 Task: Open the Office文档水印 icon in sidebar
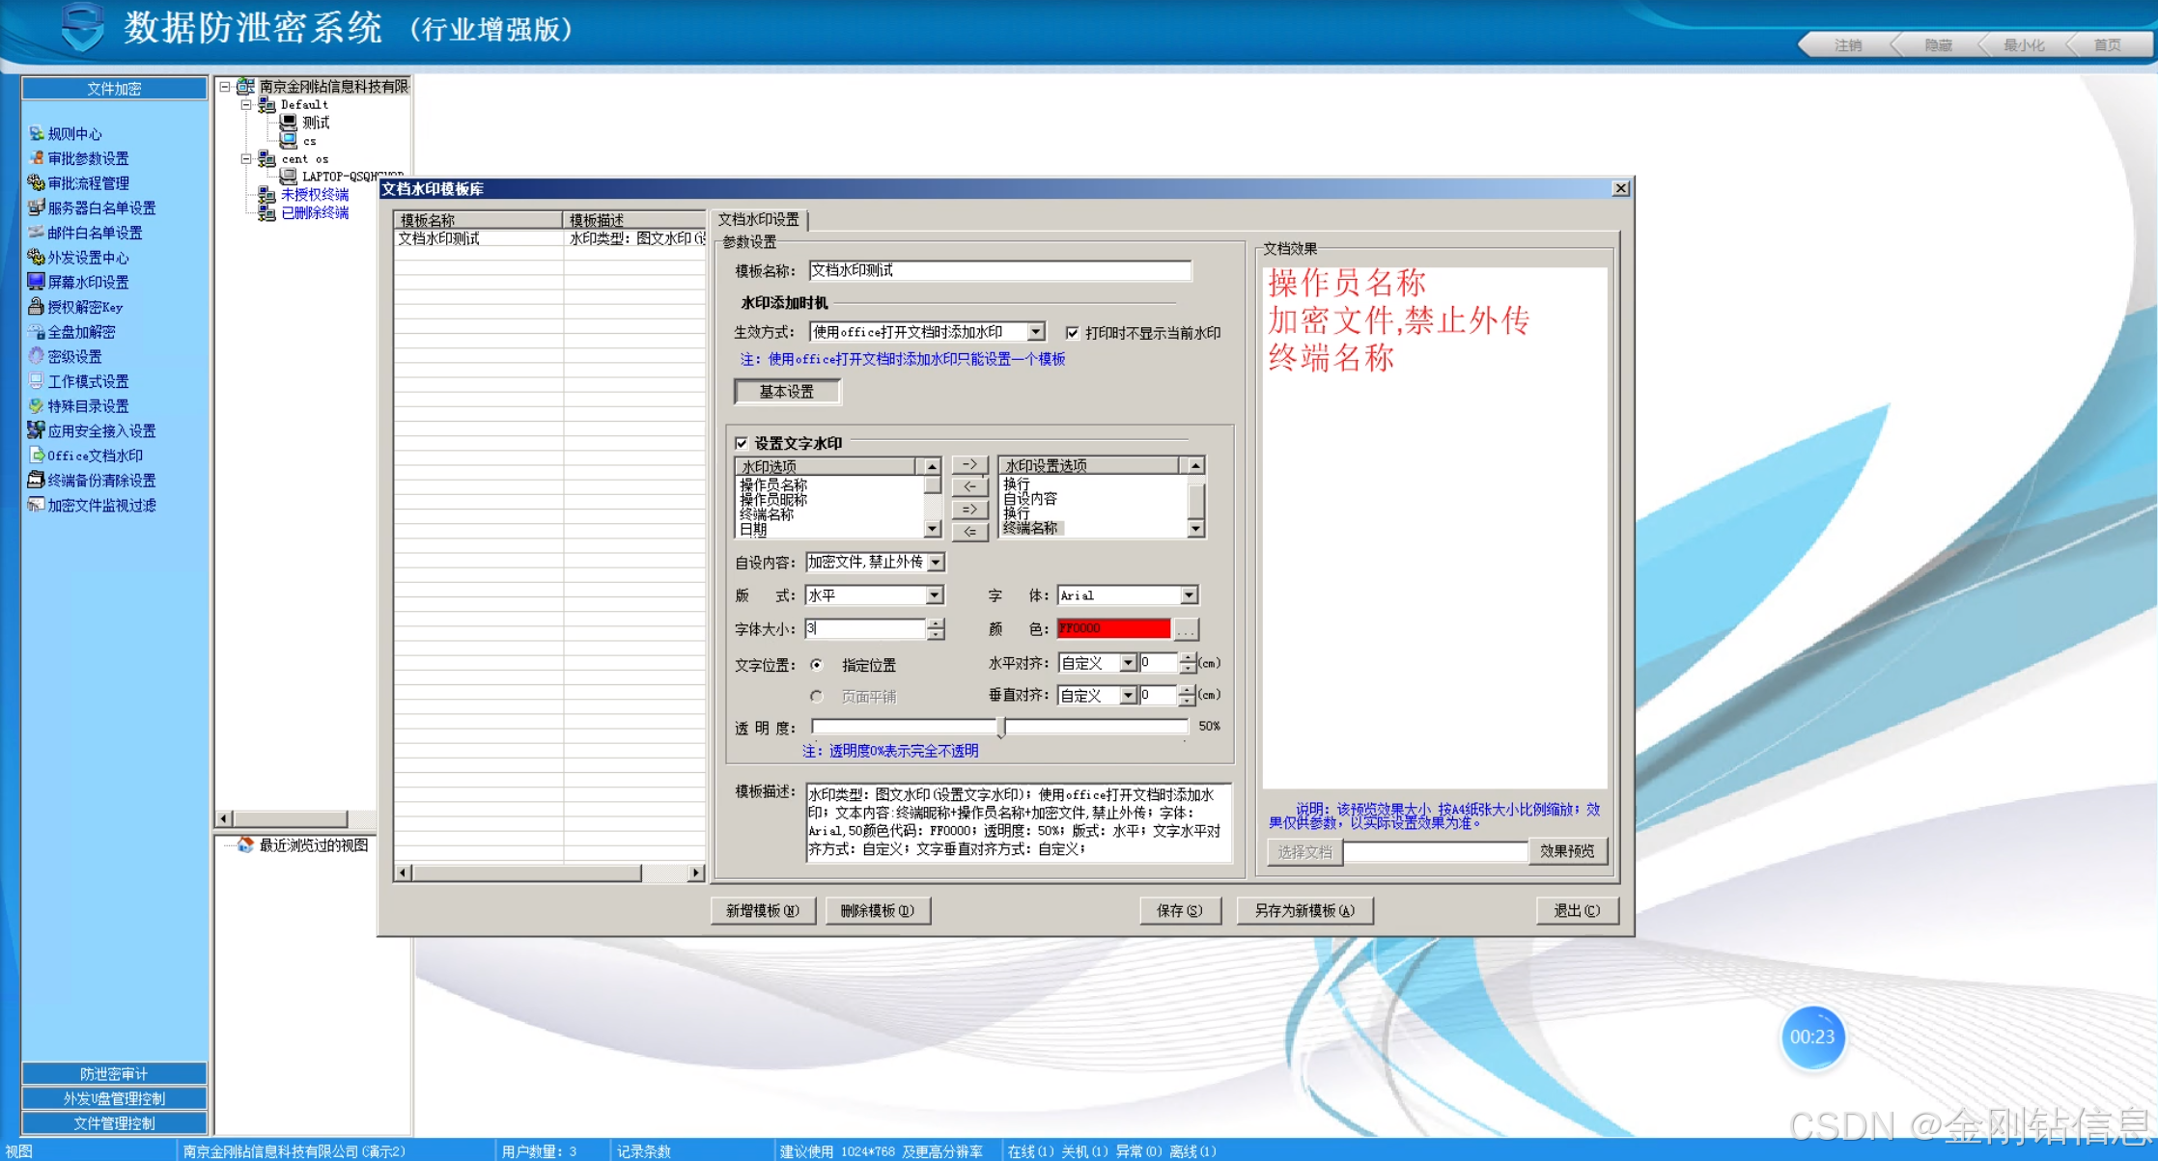(36, 456)
